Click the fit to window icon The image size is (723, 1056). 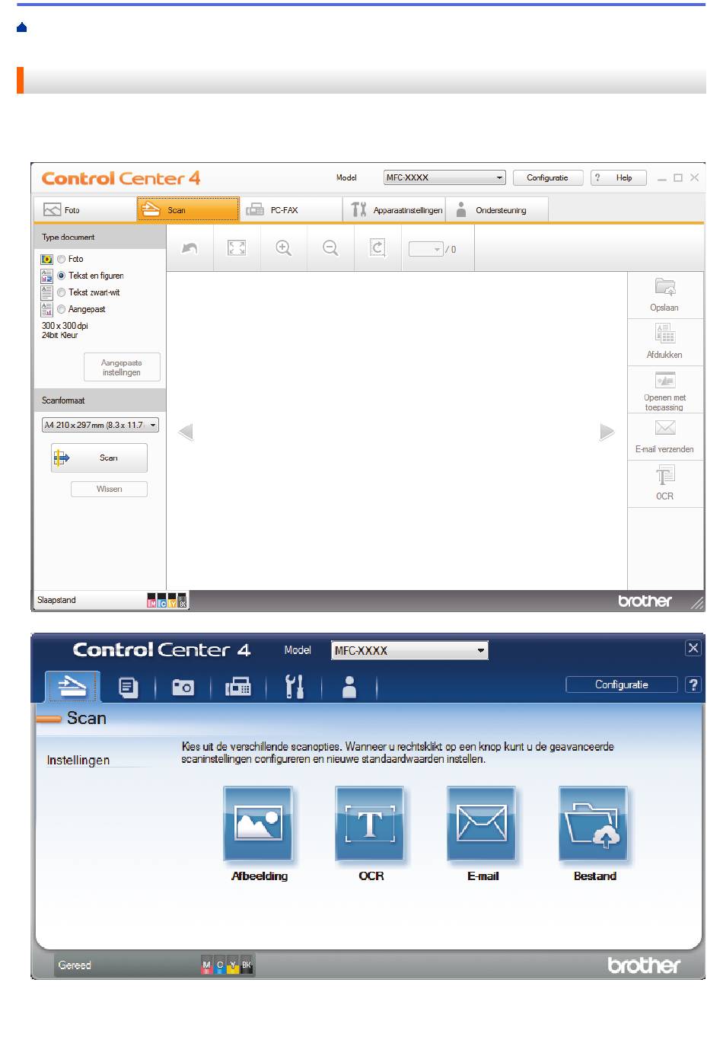click(237, 248)
